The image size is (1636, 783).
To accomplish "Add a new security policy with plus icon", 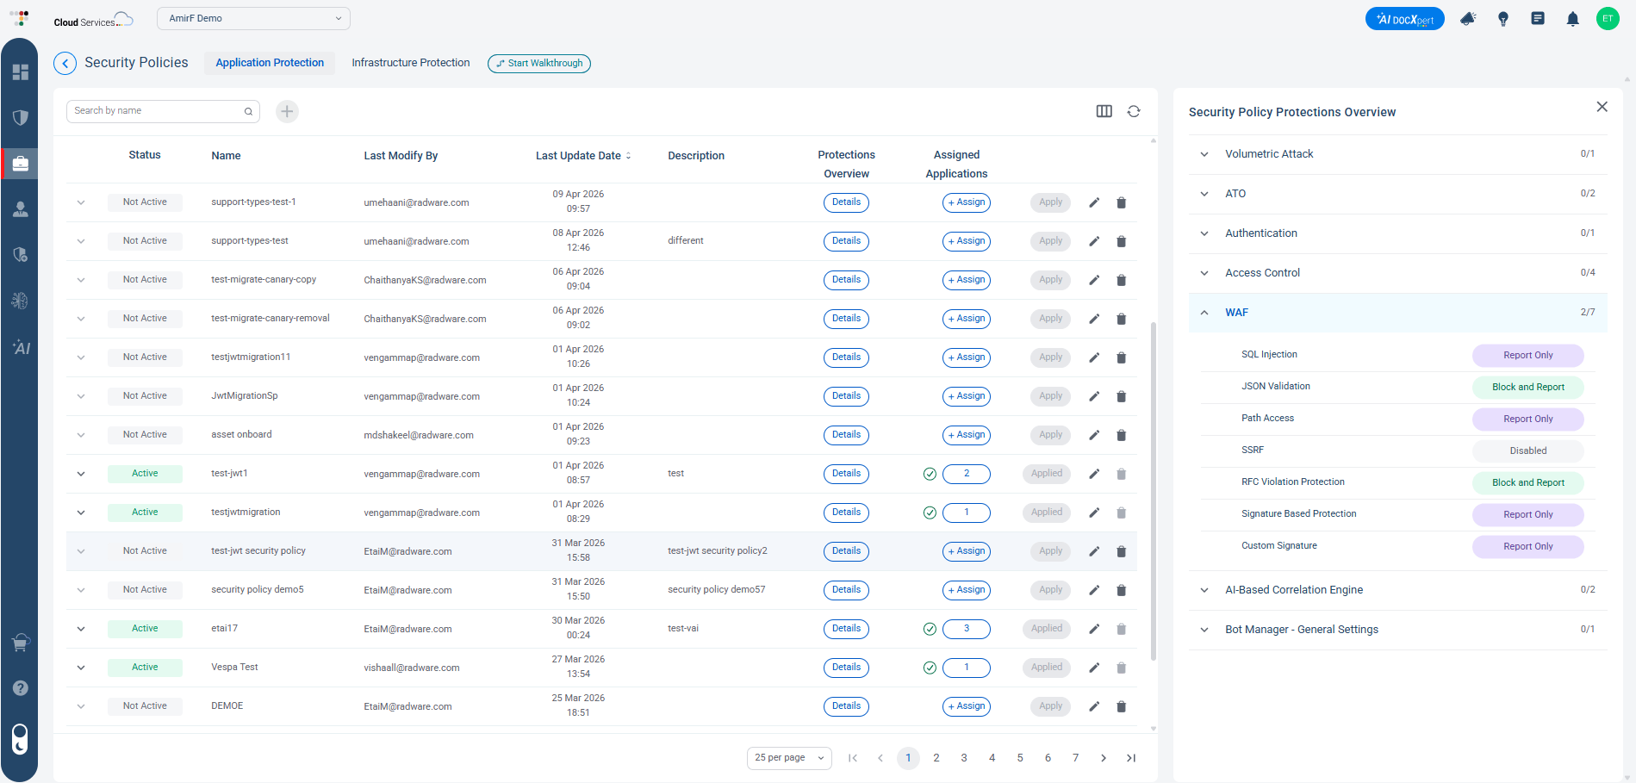I will point(287,111).
